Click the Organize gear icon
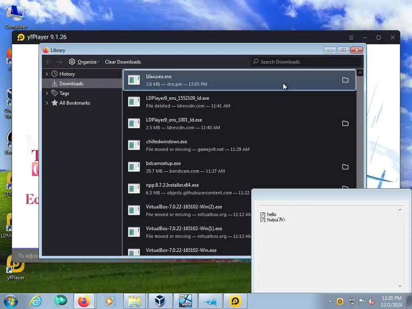The width and height of the screenshot is (412, 309). click(x=72, y=62)
